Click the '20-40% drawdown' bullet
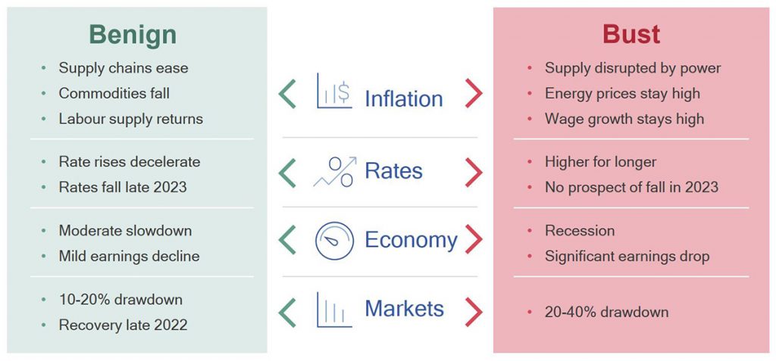 point(606,313)
